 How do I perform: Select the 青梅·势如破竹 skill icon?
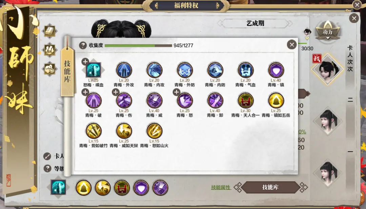[x=94, y=131]
